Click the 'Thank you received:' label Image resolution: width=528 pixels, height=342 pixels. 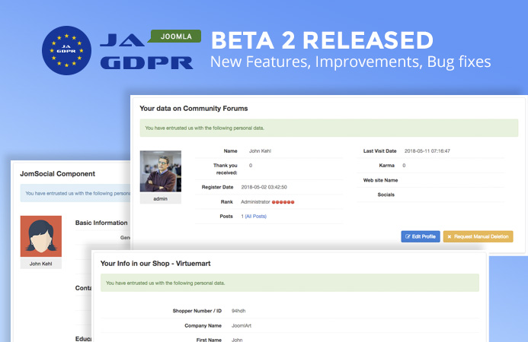(x=226, y=169)
